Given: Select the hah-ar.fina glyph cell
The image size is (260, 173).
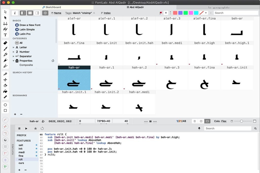Looking at the screenshot, I should point(204,78).
